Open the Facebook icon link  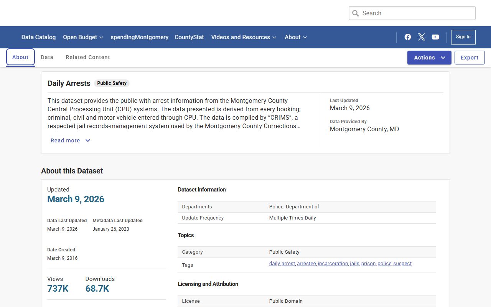(x=408, y=37)
